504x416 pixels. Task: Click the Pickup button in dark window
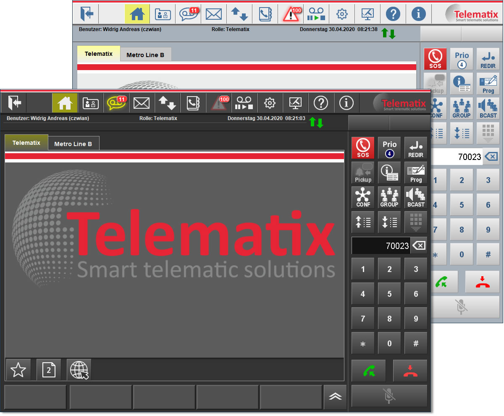[363, 173]
